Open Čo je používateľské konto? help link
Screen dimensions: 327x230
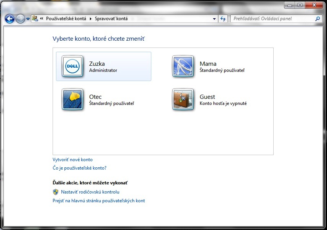click(79, 168)
